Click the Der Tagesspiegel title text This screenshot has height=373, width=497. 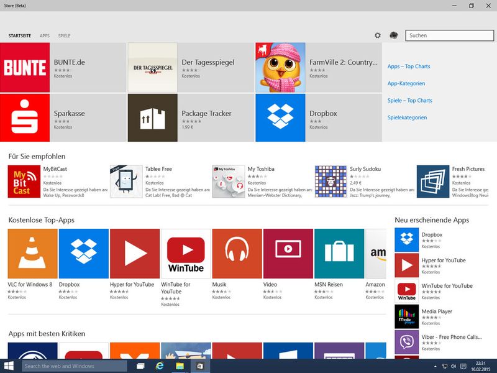[208, 62]
